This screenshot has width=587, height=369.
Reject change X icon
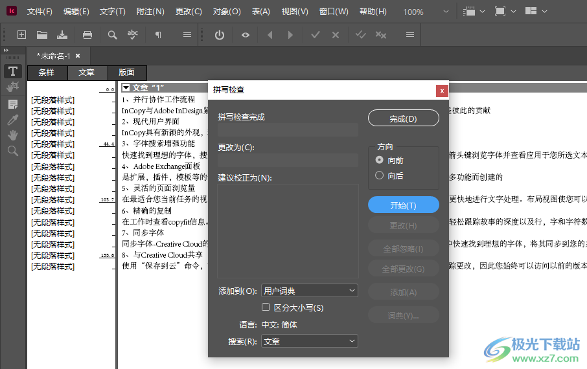[336, 35]
